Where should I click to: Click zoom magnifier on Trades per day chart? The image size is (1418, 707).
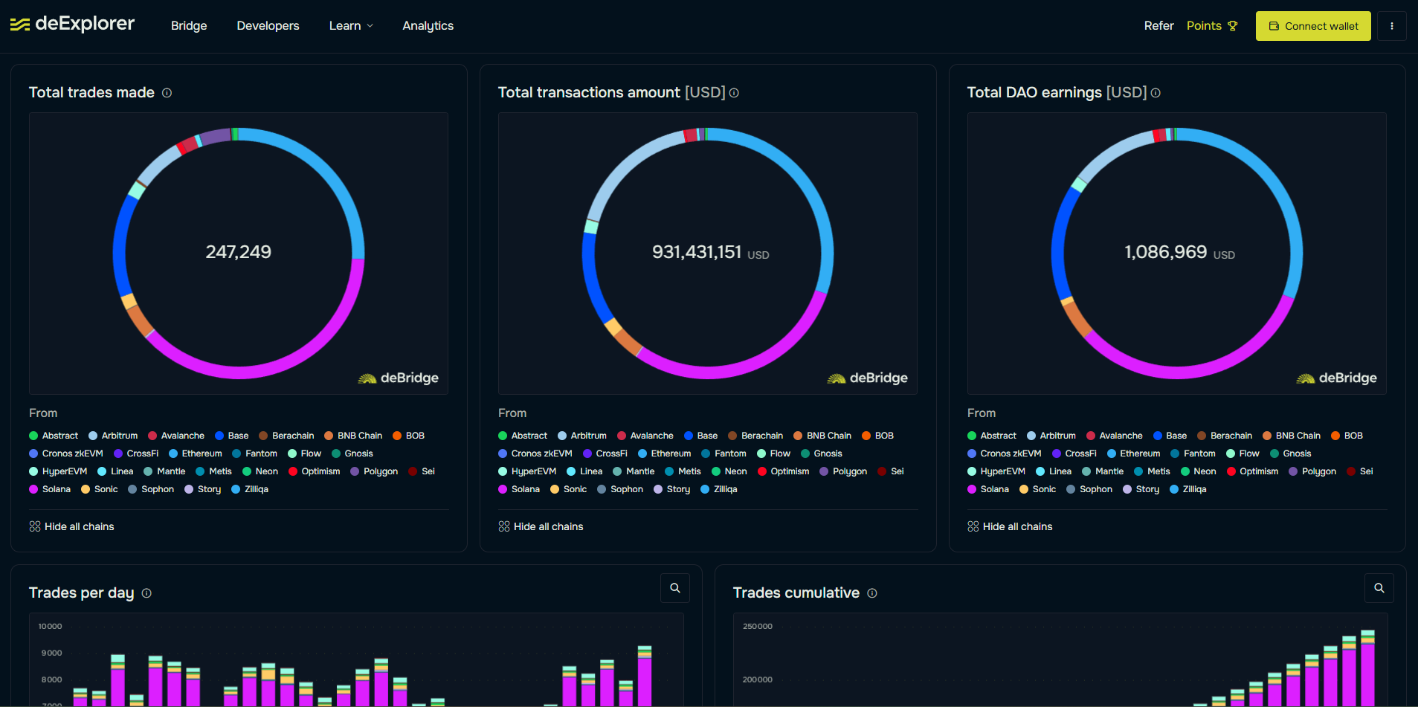pos(674,588)
